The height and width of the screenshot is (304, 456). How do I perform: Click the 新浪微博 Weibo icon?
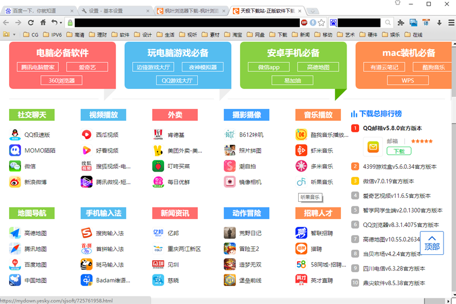click(x=15, y=182)
